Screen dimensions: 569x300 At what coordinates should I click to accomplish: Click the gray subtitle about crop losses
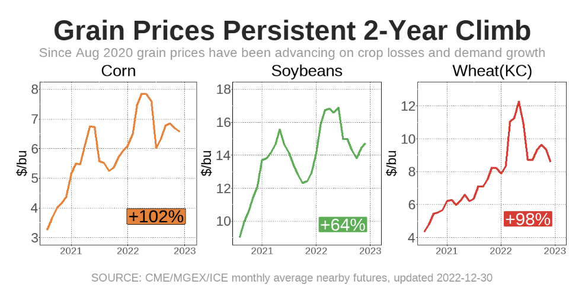292,53
